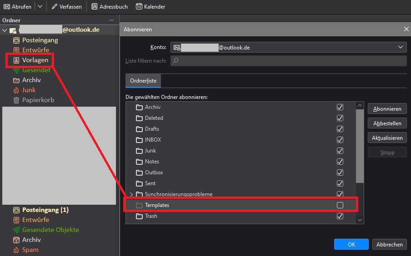Uncheck the Drafts folder checkbox
Image resolution: width=411 pixels, height=256 pixels.
(x=340, y=129)
